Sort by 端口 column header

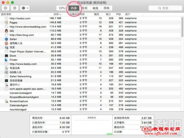[x=108, y=14]
